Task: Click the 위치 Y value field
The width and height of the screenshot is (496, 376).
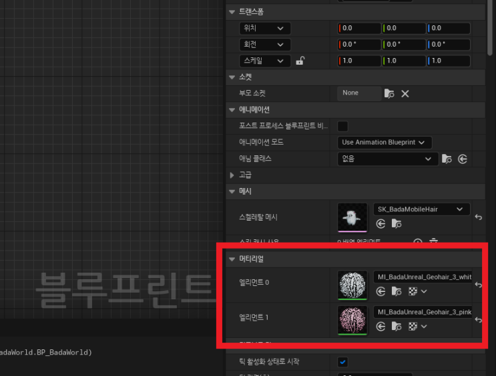Action: click(404, 28)
